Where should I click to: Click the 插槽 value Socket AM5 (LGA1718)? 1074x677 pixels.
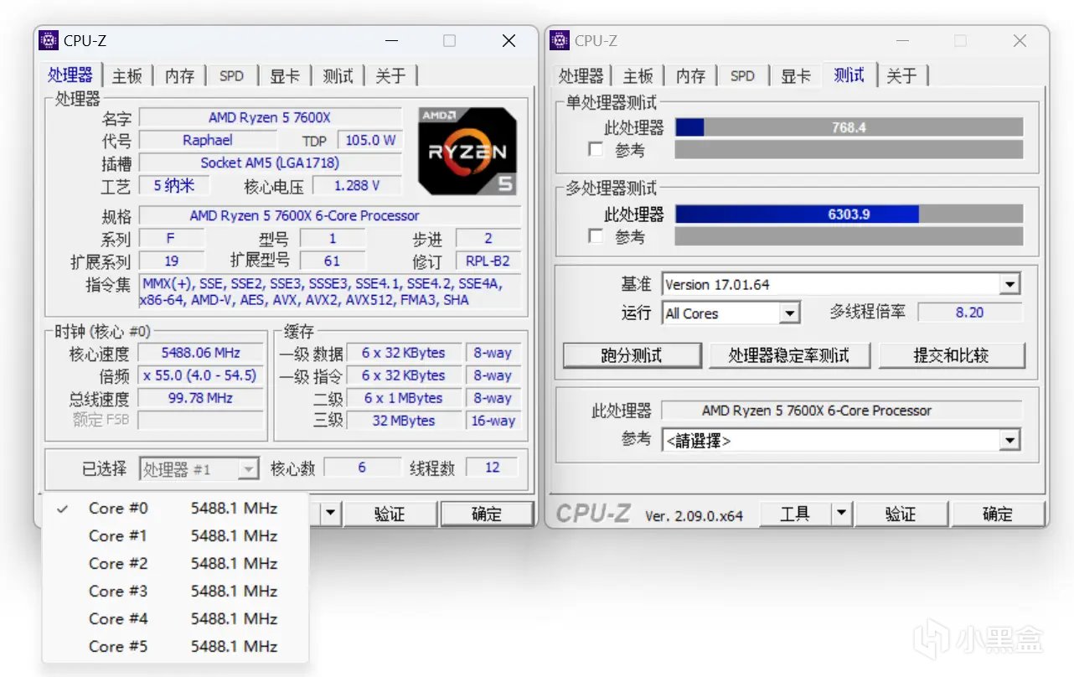[x=270, y=163]
